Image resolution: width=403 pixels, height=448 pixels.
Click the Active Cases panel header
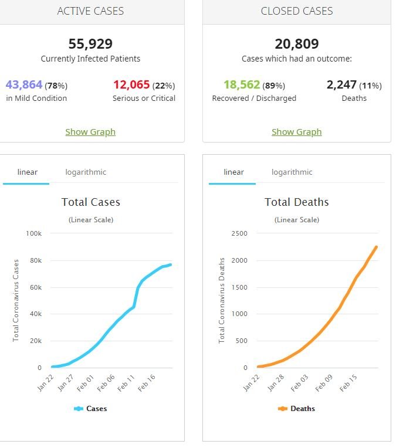(x=90, y=11)
